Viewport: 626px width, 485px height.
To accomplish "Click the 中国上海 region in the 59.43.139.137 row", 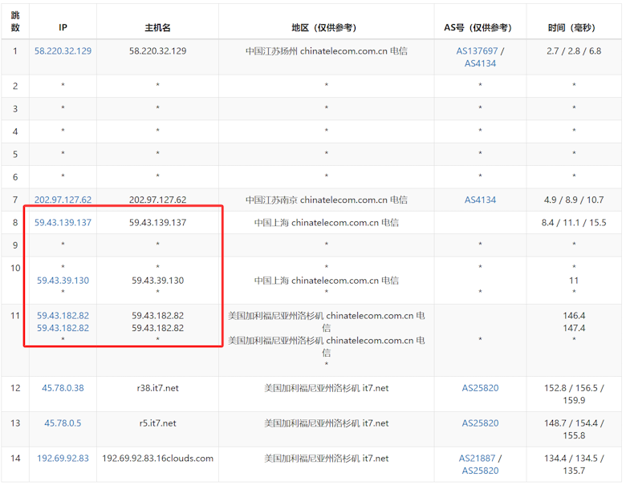I will click(x=326, y=223).
